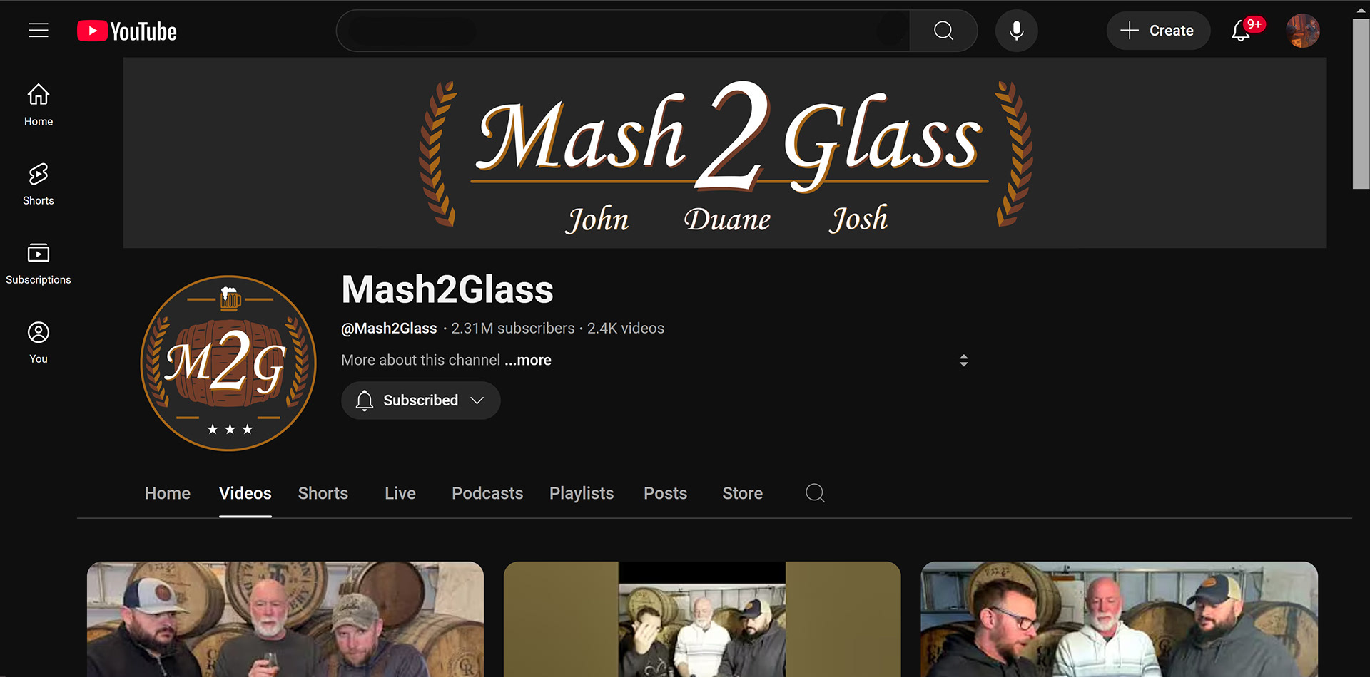Click the Create button

1158,31
